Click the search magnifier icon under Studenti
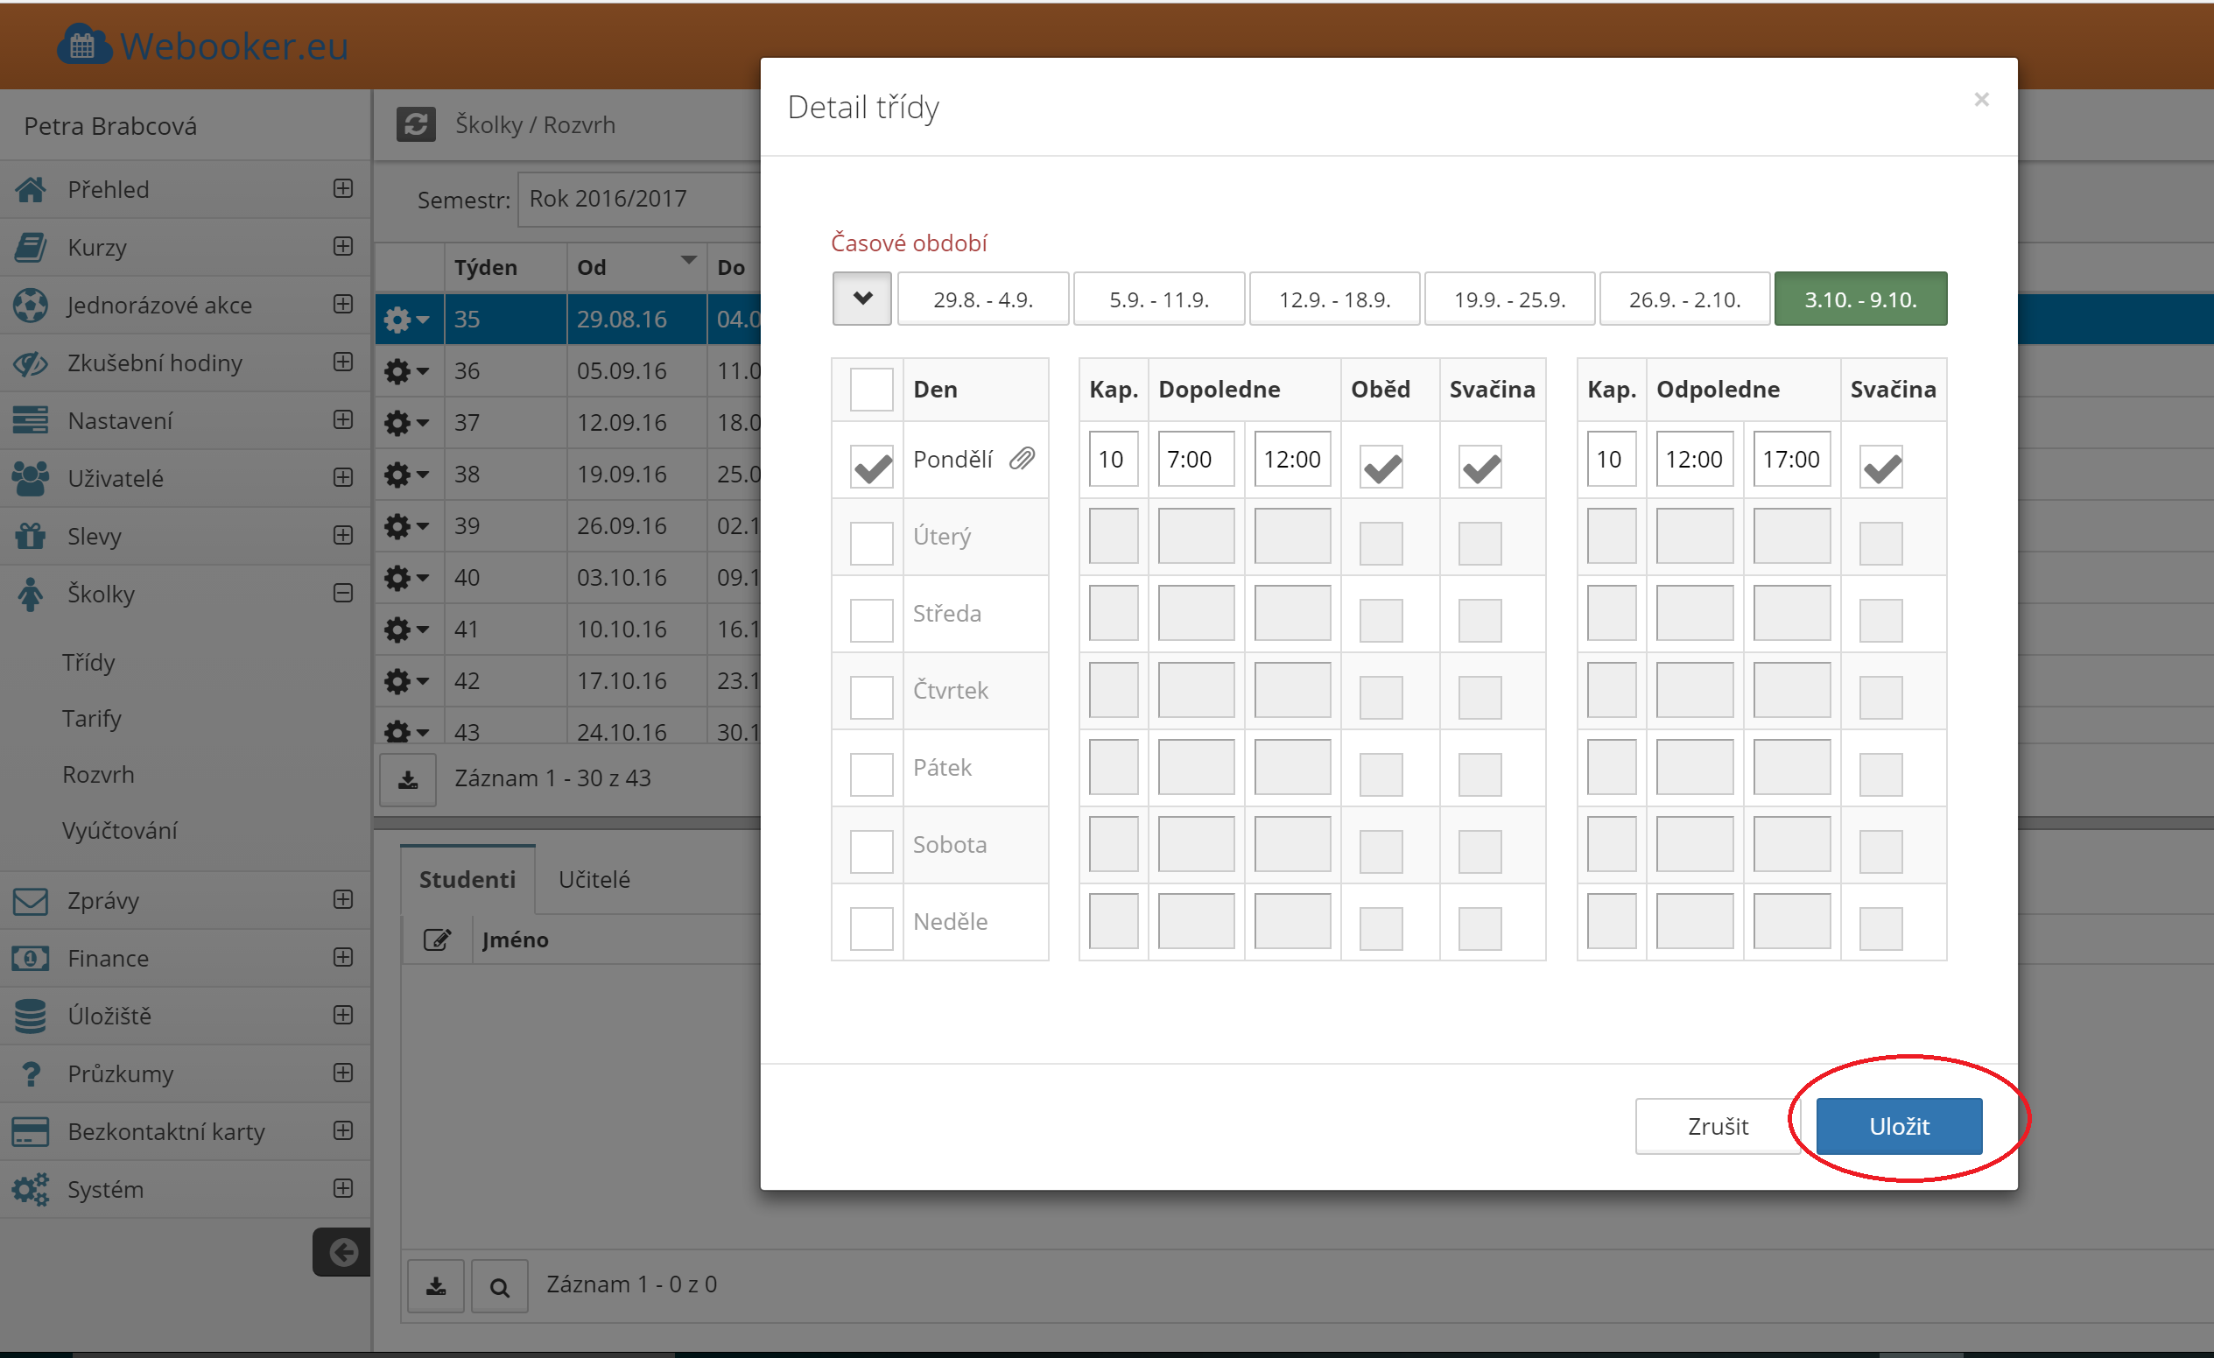This screenshot has width=2214, height=1358. pos(499,1286)
